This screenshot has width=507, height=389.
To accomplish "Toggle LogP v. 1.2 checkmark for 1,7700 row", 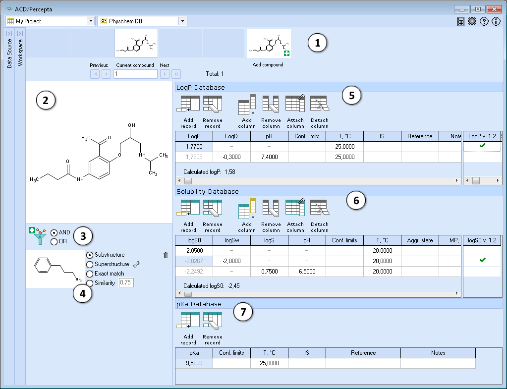I will pos(482,146).
